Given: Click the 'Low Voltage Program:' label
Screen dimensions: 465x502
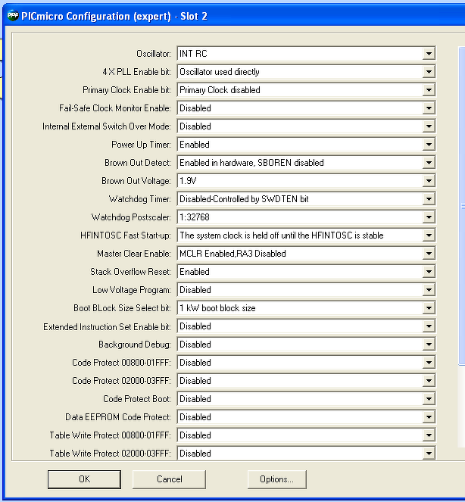Looking at the screenshot, I should pyautogui.click(x=132, y=290).
